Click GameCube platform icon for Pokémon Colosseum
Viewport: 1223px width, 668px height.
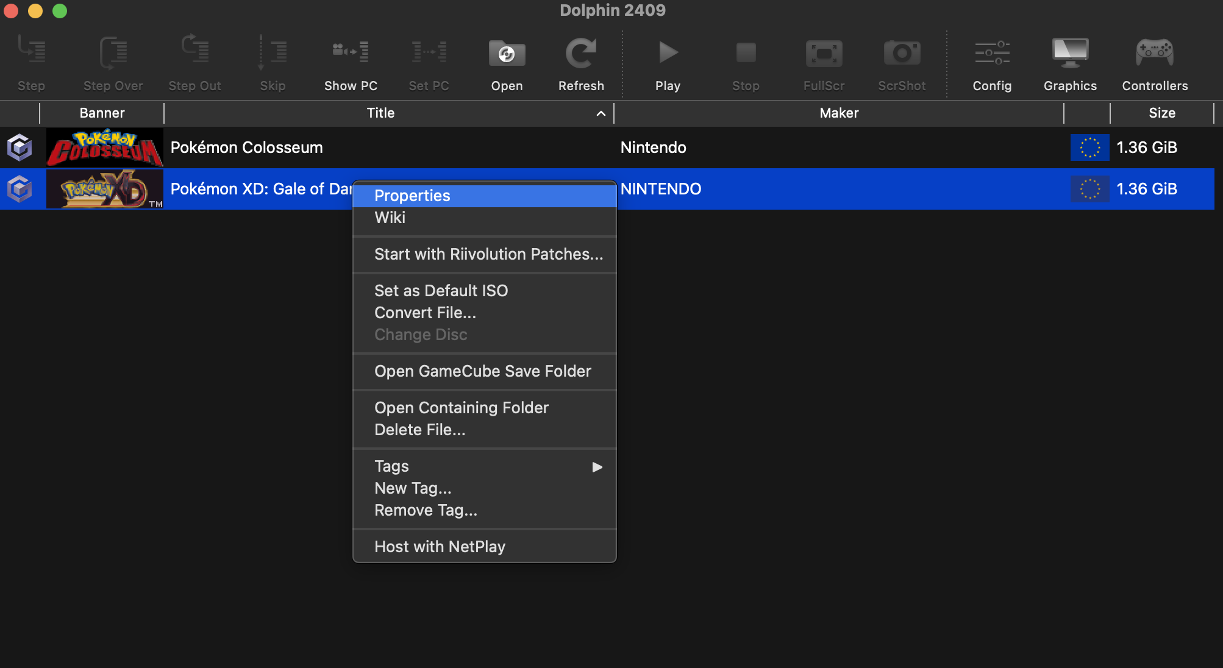coord(20,147)
